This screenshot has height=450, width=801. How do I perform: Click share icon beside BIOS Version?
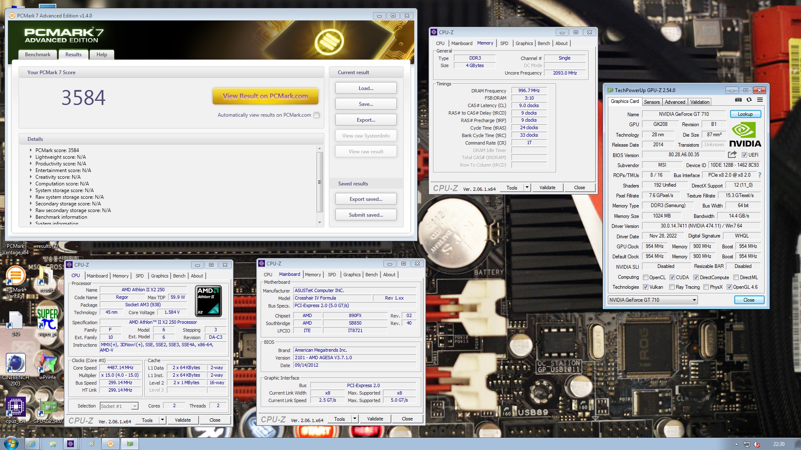732,155
